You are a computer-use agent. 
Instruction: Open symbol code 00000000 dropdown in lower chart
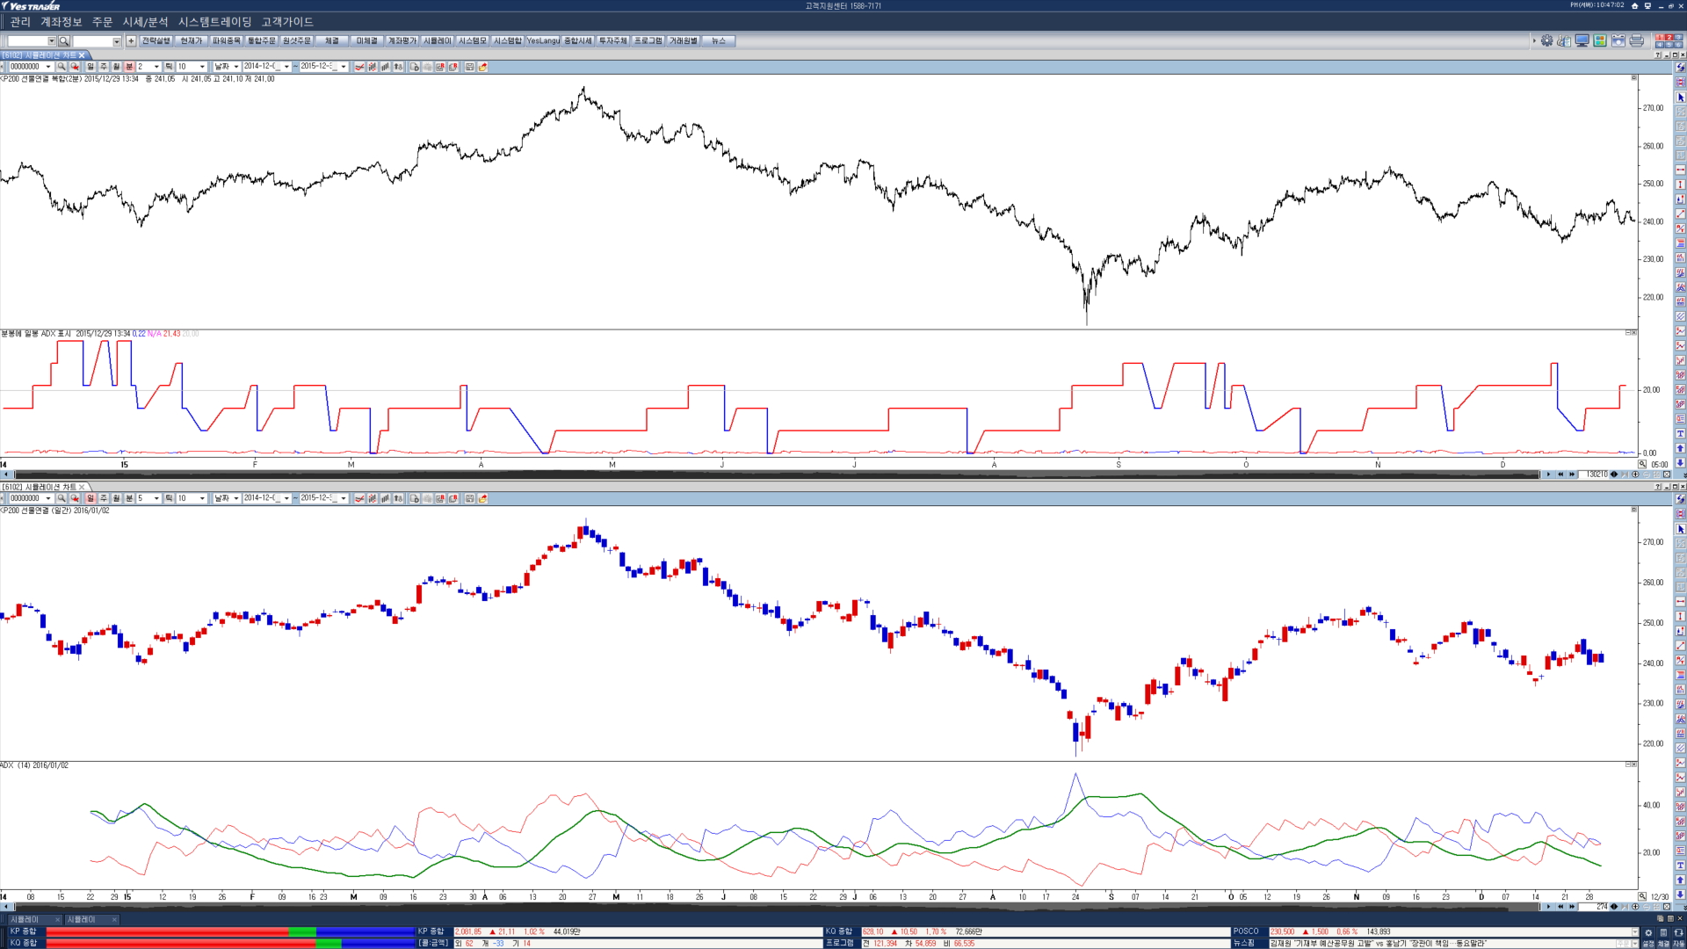click(48, 498)
